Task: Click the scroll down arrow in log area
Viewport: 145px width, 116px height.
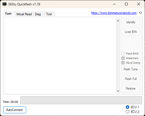Action: point(118,91)
